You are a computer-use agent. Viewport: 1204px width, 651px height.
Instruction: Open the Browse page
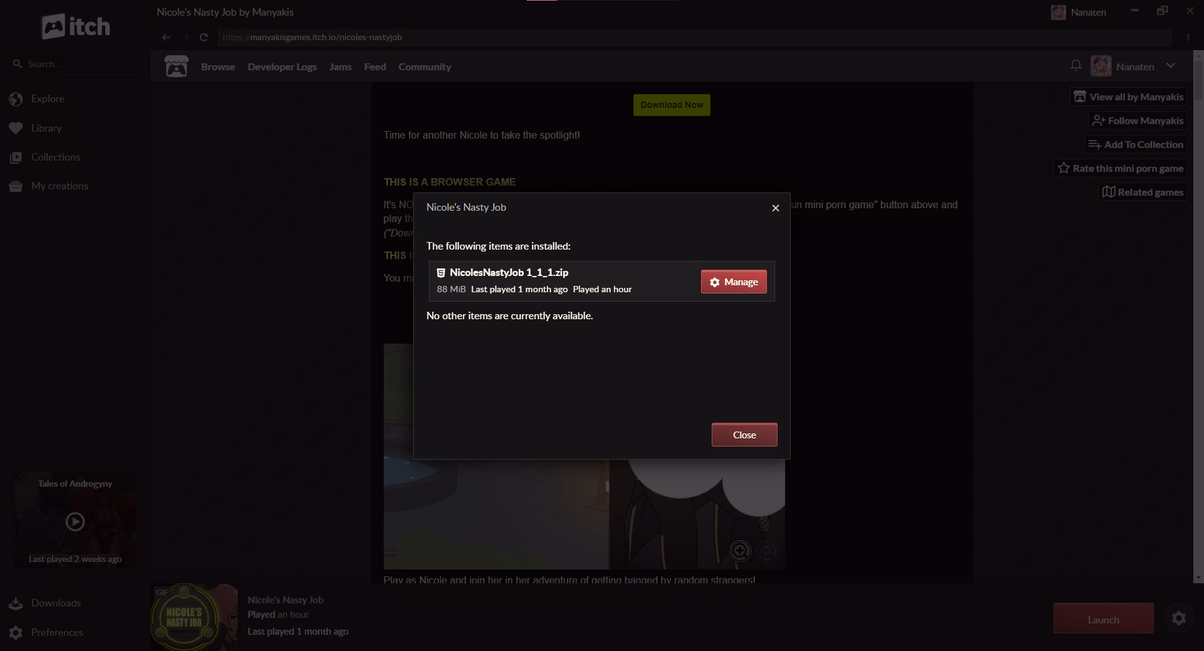pyautogui.click(x=218, y=66)
